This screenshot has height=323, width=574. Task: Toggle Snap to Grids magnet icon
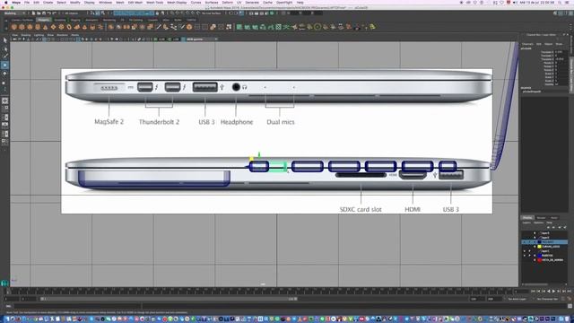(171, 13)
